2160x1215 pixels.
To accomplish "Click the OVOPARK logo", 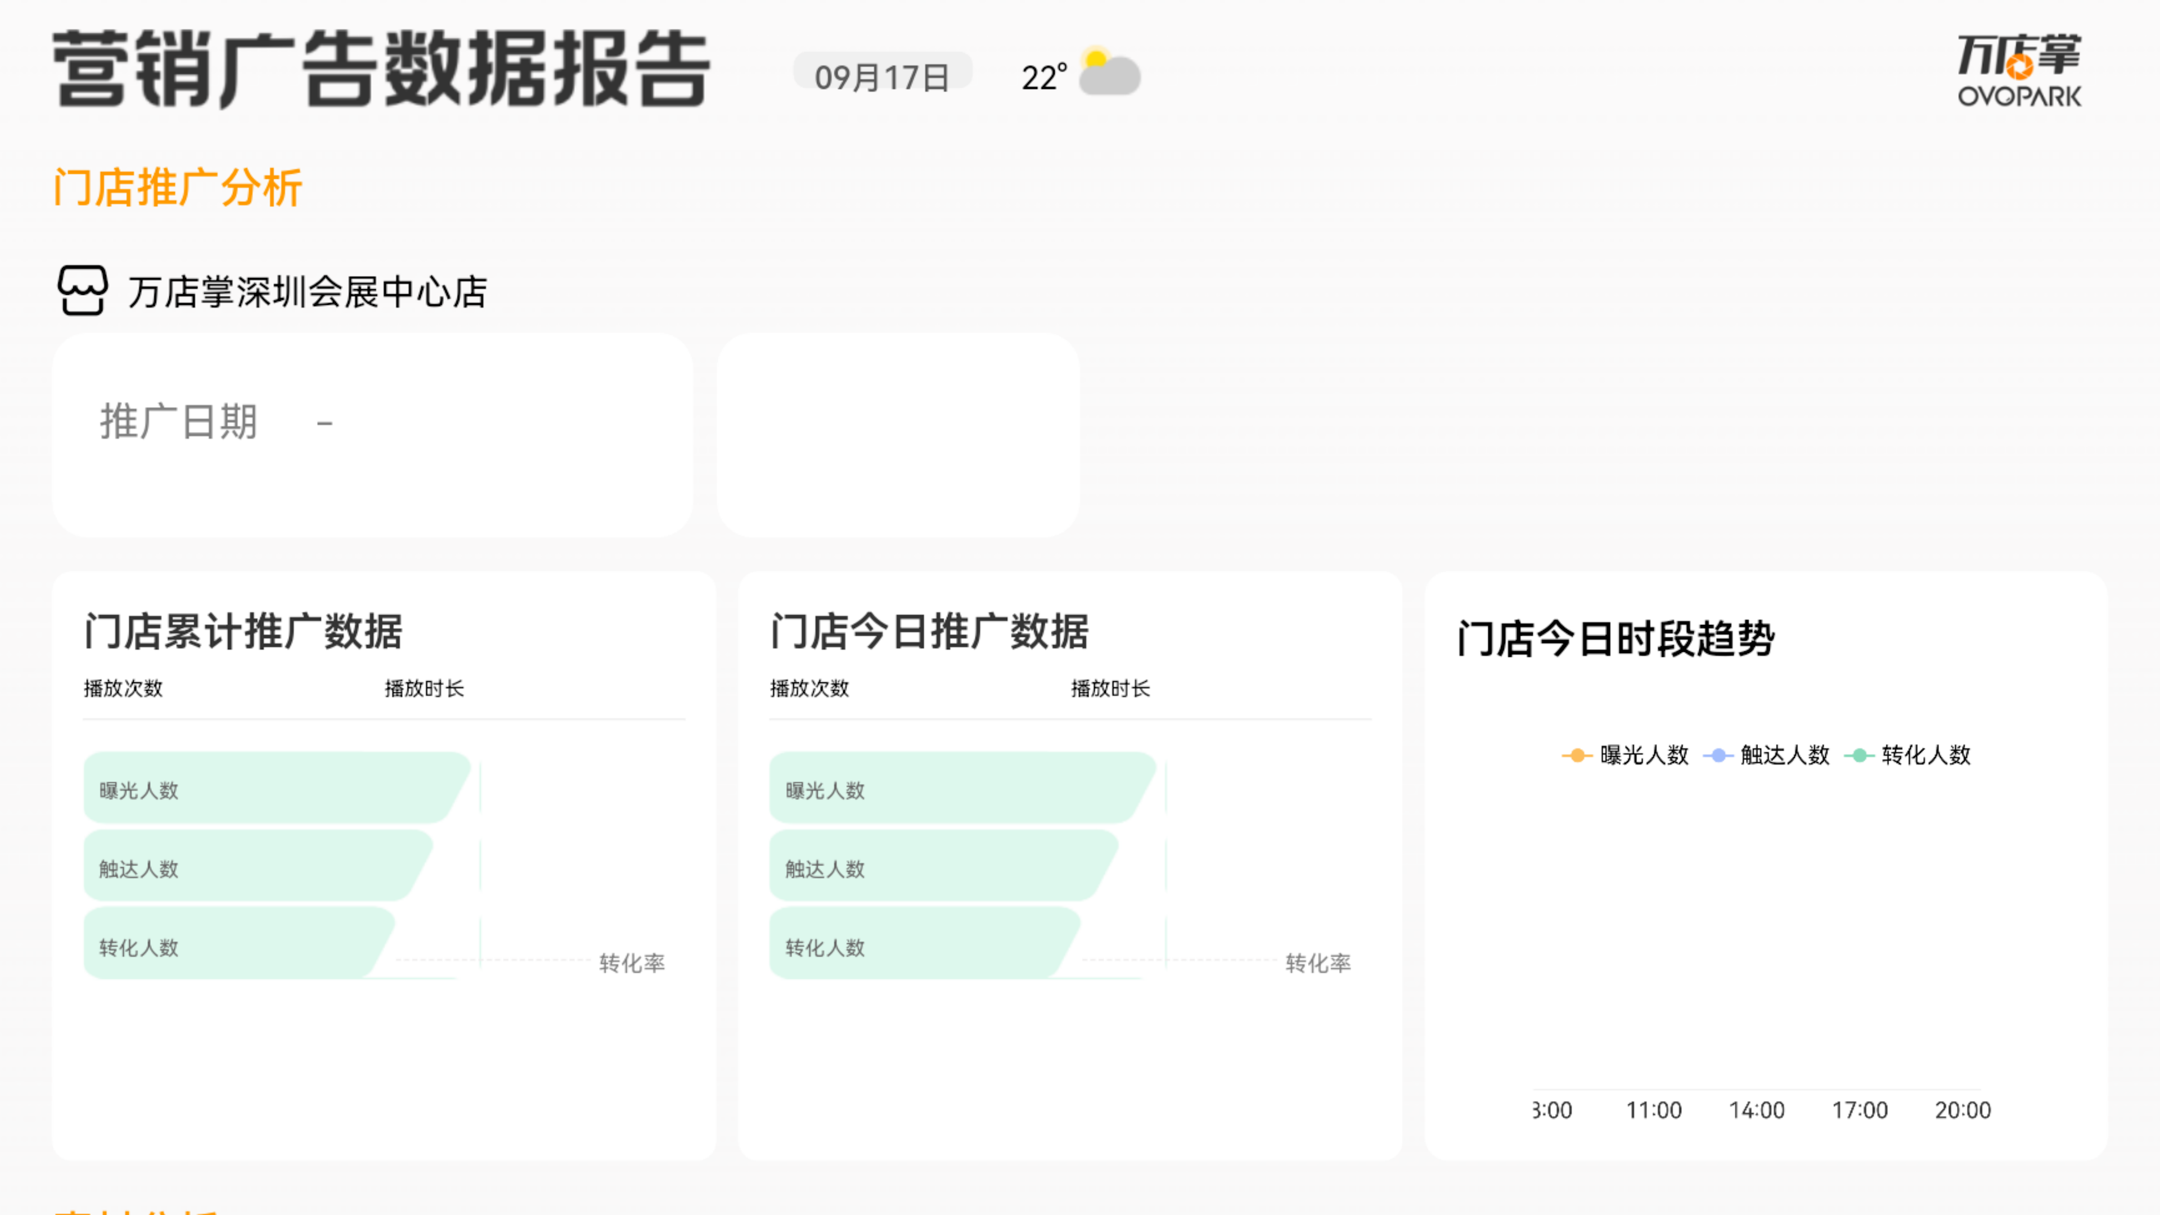I will 2019,70.
